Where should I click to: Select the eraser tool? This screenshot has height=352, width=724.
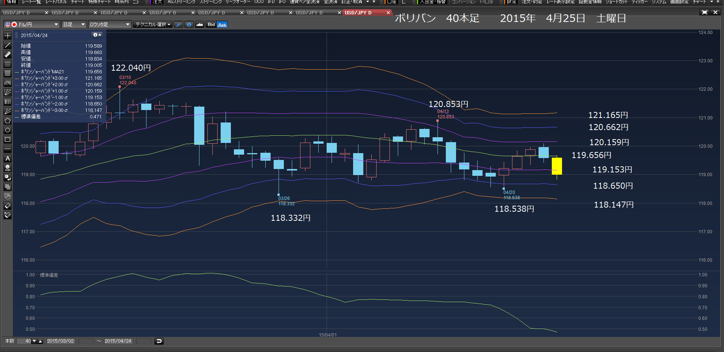pyautogui.click(x=8, y=206)
